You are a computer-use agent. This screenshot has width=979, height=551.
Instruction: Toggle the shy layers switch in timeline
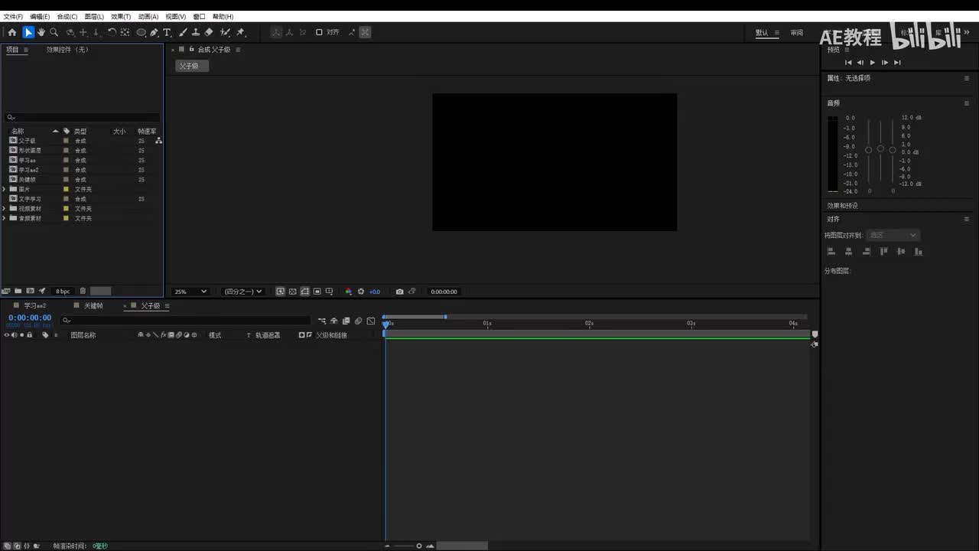[334, 321]
